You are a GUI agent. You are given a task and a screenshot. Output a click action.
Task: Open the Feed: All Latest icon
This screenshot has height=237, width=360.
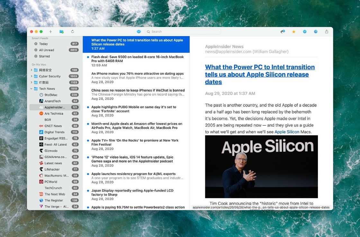pyautogui.click(x=41, y=144)
